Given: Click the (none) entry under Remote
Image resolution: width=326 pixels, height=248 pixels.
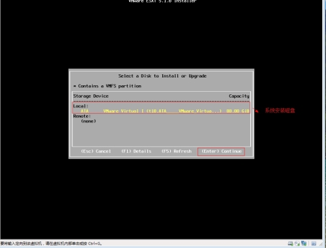Looking at the screenshot, I should (89, 121).
